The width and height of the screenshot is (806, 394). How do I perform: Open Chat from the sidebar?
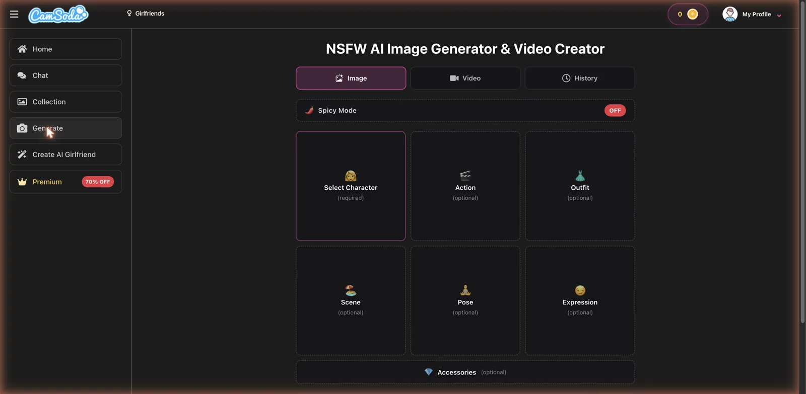pyautogui.click(x=65, y=75)
